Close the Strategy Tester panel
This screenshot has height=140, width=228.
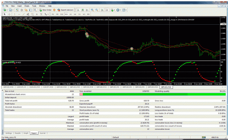2,91
